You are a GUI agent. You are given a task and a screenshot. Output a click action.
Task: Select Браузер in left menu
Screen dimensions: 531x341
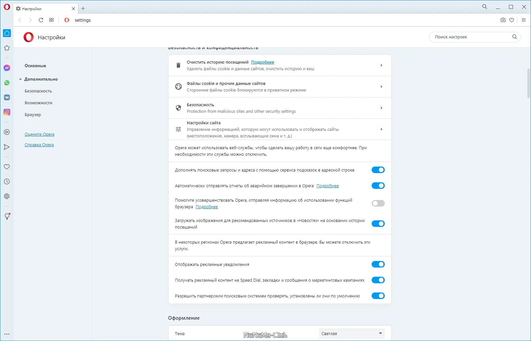click(33, 114)
